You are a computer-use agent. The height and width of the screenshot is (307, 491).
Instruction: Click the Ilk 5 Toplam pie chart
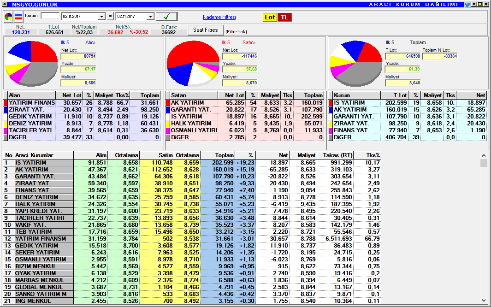click(356, 63)
